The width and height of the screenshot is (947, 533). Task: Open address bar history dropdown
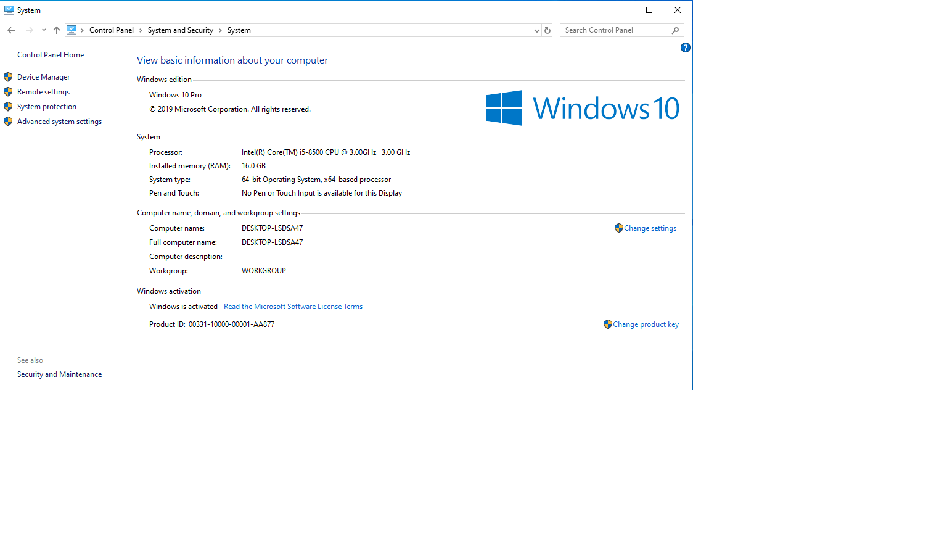[536, 30]
